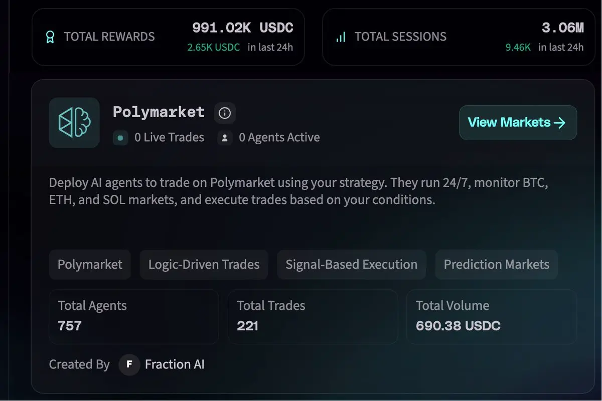602x401 pixels.
Task: Click the Total Sessions summary card
Action: [x=459, y=37]
